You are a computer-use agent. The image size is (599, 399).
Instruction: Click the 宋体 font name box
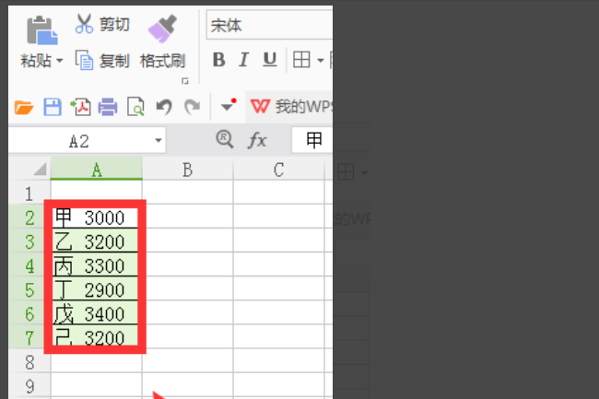click(x=269, y=25)
